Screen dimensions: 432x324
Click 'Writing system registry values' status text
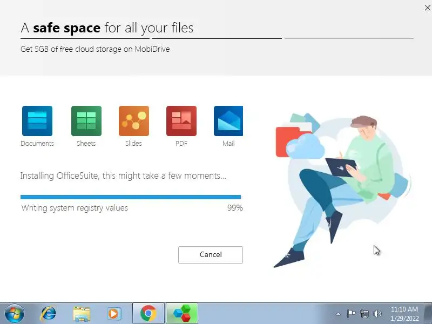pos(75,208)
